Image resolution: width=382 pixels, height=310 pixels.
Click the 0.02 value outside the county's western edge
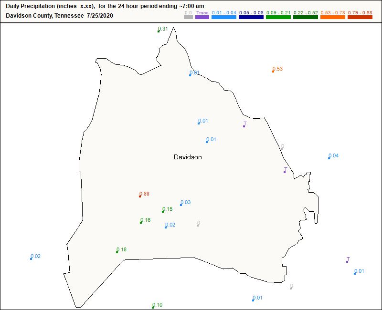pyautogui.click(x=35, y=256)
